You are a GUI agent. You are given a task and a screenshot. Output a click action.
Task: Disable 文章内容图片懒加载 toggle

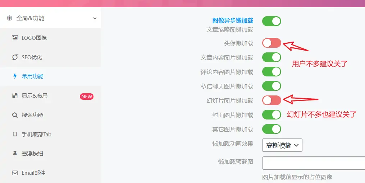click(272, 57)
